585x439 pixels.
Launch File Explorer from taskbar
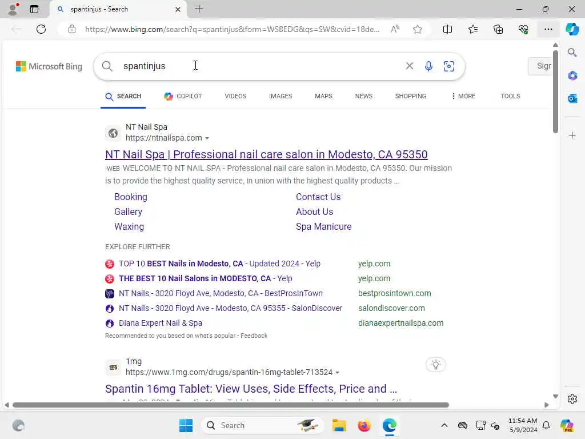tap(339, 425)
